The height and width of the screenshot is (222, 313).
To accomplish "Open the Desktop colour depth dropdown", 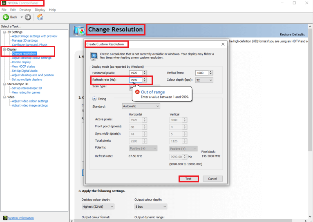I will click(98, 206).
